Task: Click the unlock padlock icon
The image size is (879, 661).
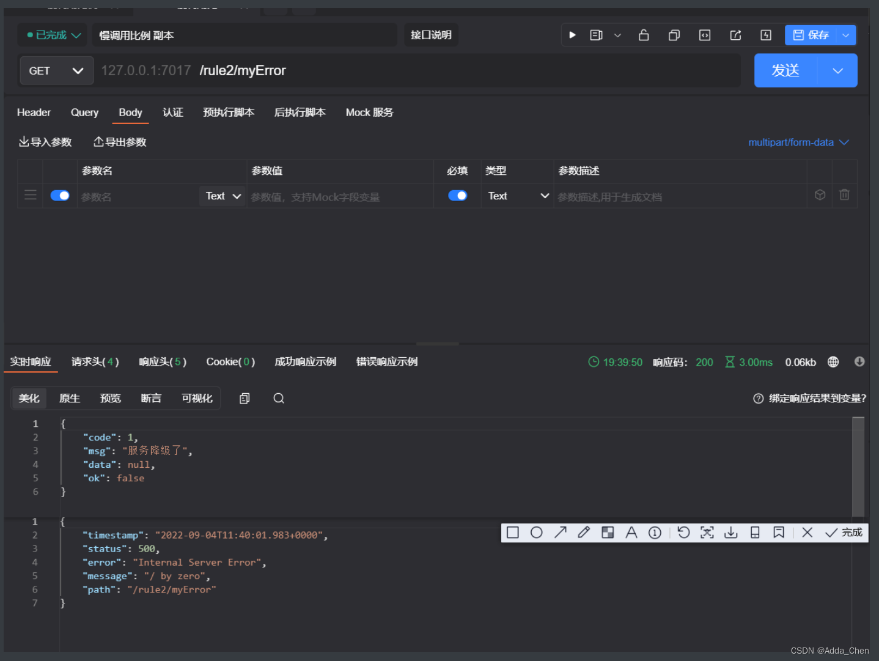Action: 644,35
